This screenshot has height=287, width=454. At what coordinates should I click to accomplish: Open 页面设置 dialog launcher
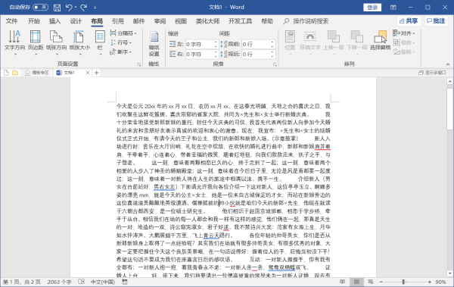coord(139,64)
